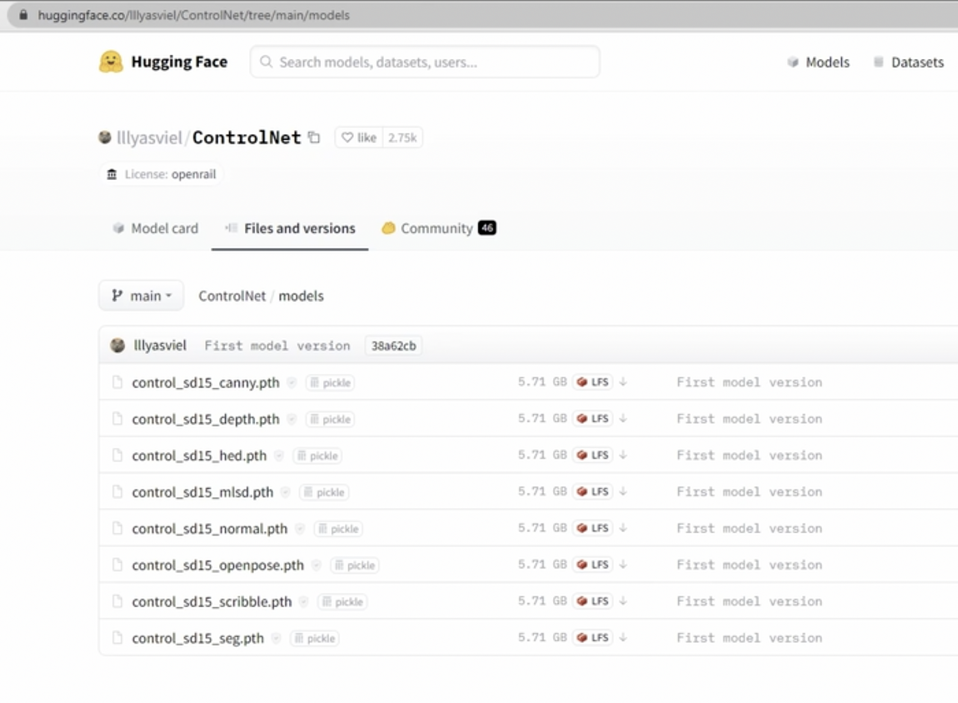Click the ControlNet breadcrumb link
Screen dimensions: 958x703
(x=232, y=296)
